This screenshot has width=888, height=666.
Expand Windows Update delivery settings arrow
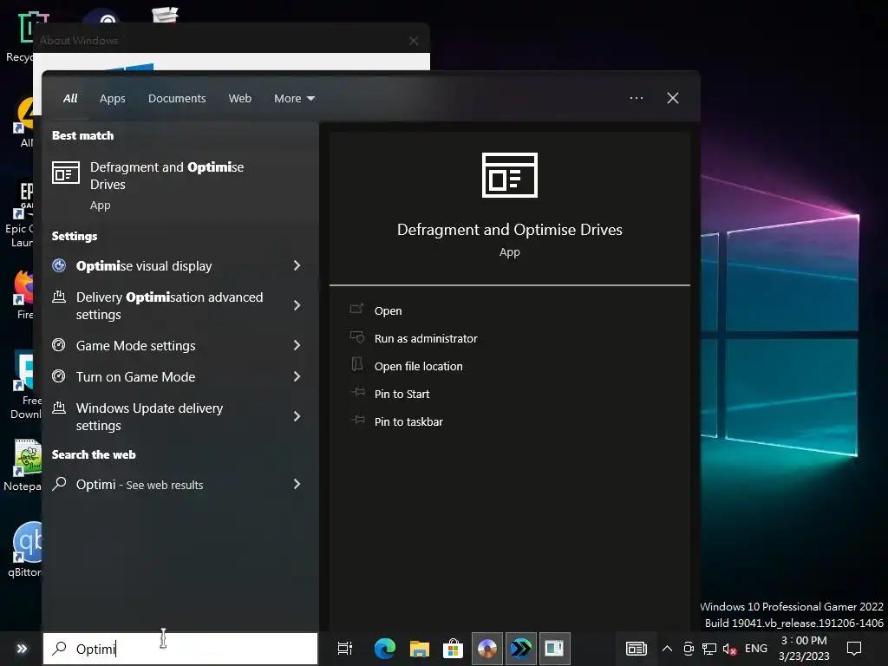click(x=297, y=416)
